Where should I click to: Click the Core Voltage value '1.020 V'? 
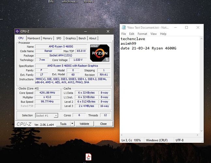point(78,60)
